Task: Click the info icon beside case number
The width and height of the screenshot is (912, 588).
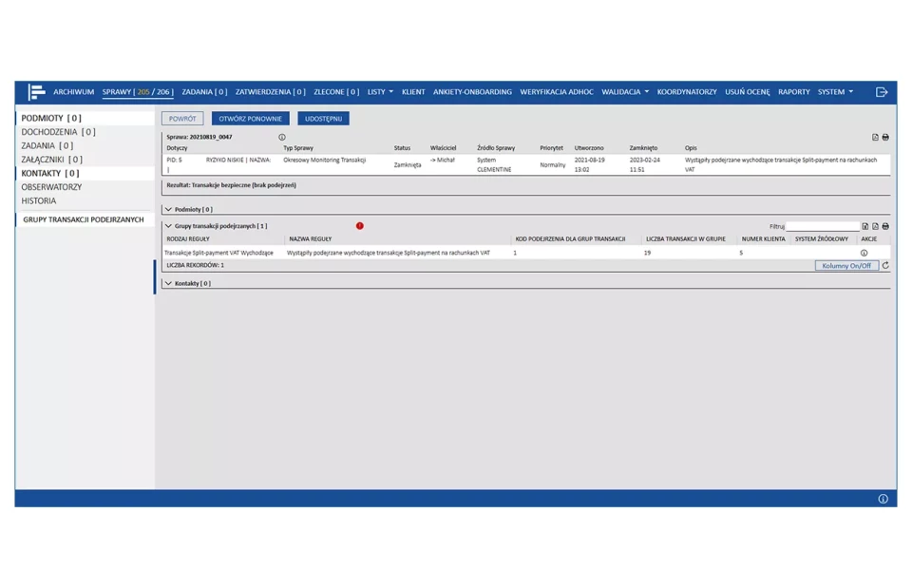Action: click(282, 137)
